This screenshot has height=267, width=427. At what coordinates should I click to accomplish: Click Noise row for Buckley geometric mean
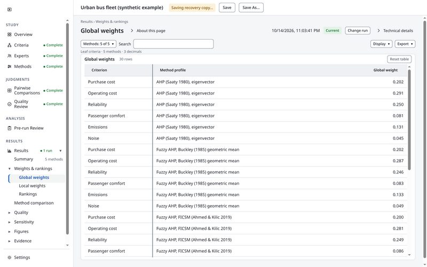(246, 206)
